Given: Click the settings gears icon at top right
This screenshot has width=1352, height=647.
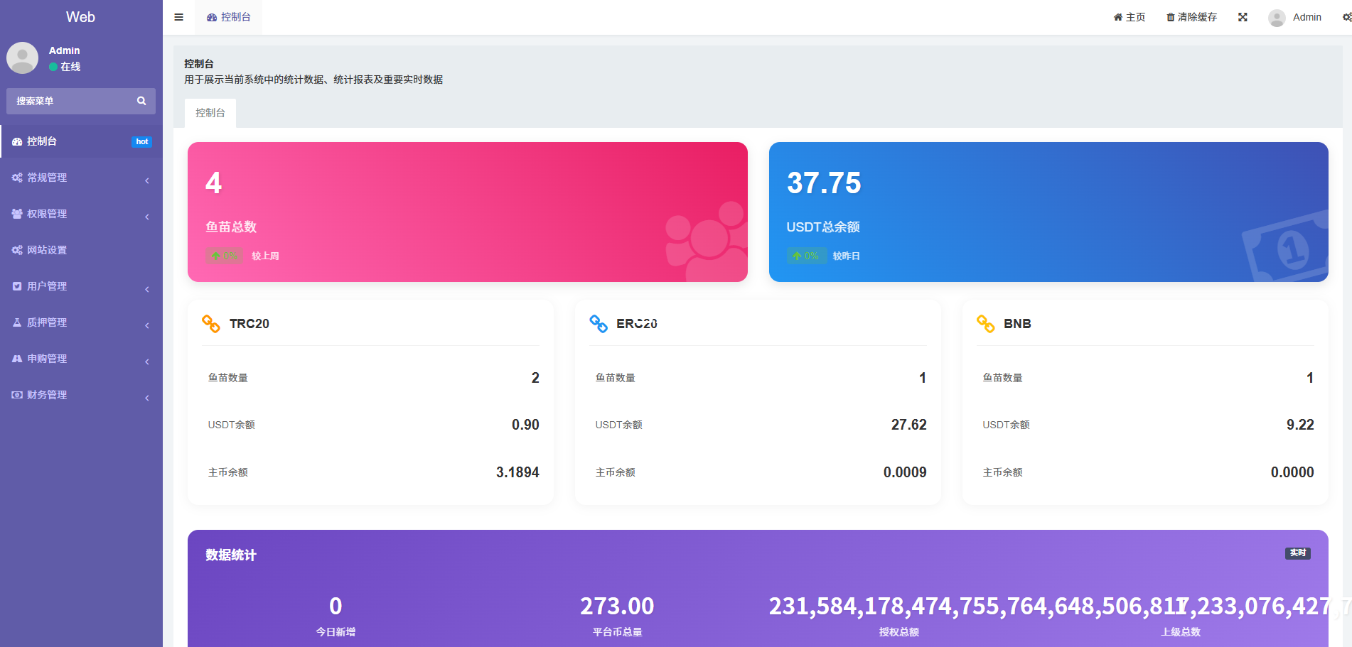Looking at the screenshot, I should coord(1346,17).
